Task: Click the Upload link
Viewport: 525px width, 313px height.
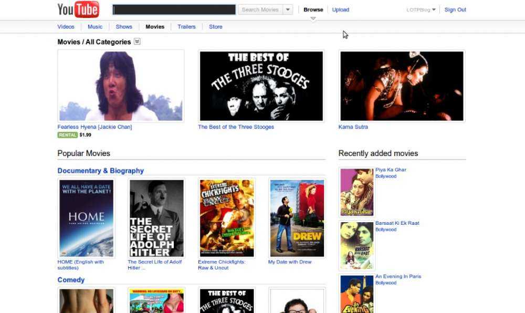Action: coord(340,9)
